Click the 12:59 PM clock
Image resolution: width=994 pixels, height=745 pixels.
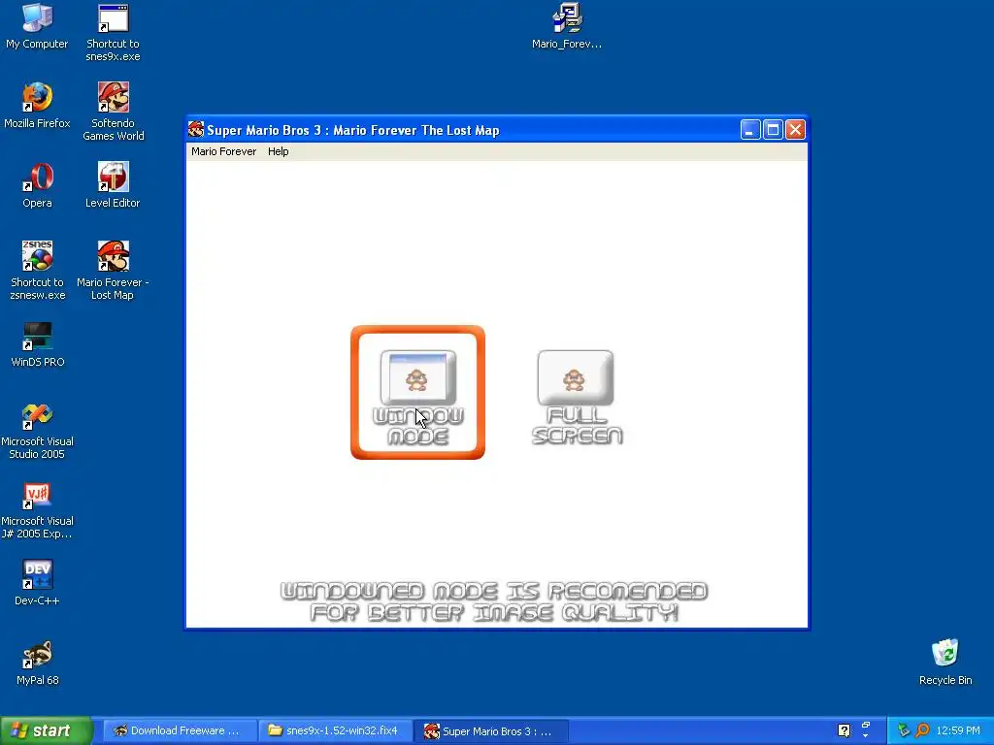click(x=958, y=731)
